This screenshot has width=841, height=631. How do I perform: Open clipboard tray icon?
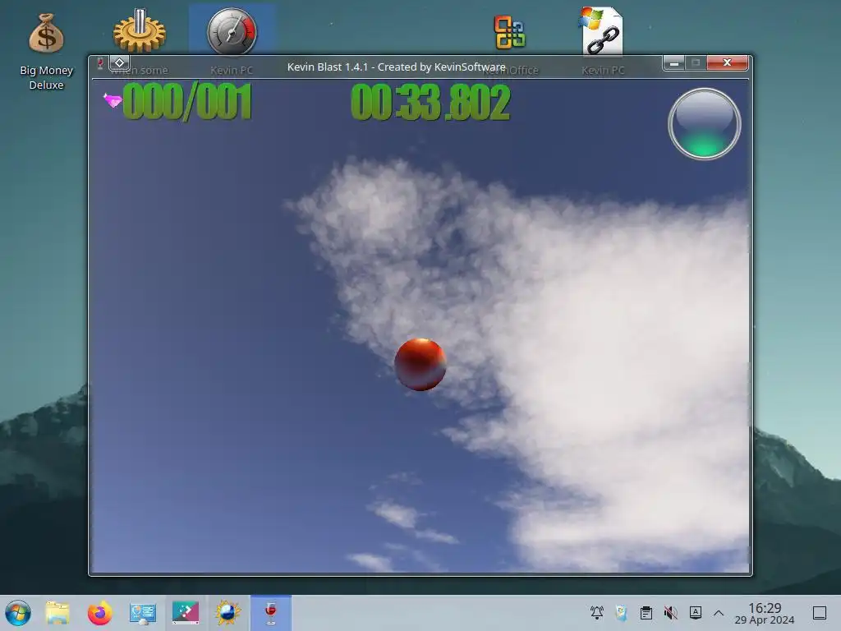pyautogui.click(x=646, y=612)
